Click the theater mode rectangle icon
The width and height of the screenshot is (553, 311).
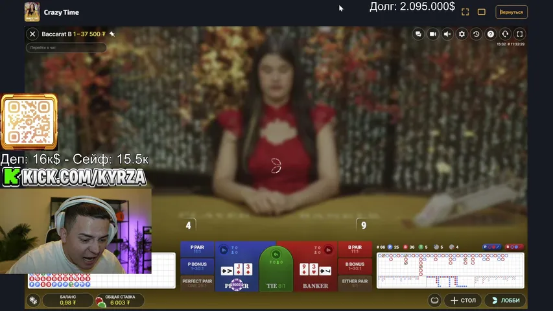click(x=482, y=12)
